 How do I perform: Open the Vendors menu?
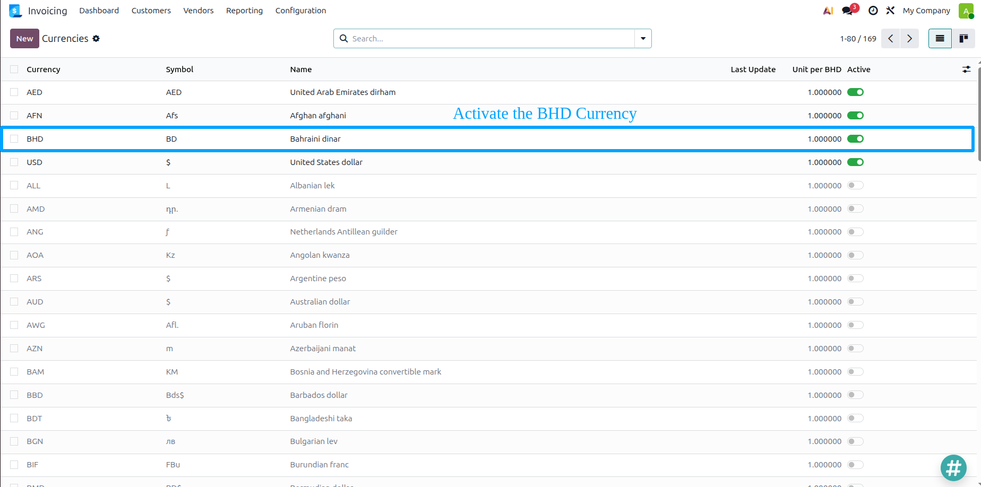click(x=199, y=11)
